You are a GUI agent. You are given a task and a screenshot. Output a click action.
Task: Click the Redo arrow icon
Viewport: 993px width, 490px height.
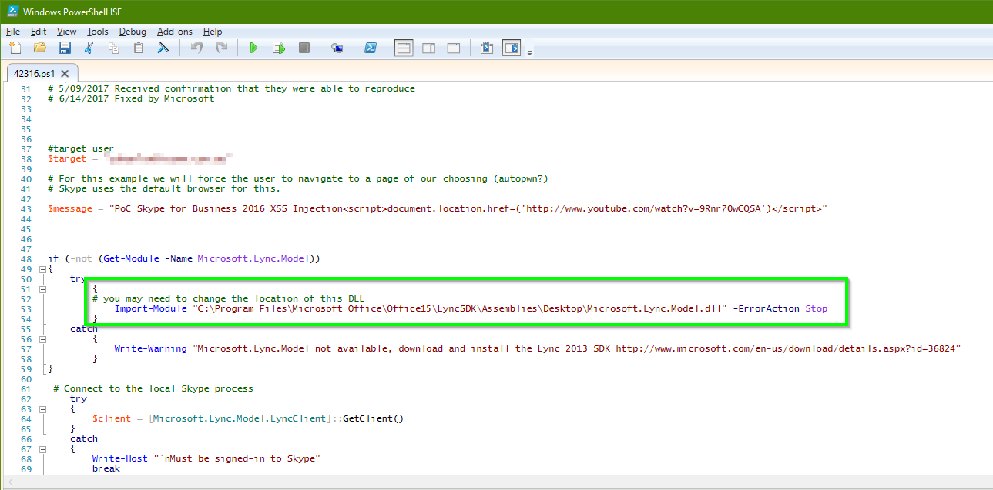click(x=221, y=48)
